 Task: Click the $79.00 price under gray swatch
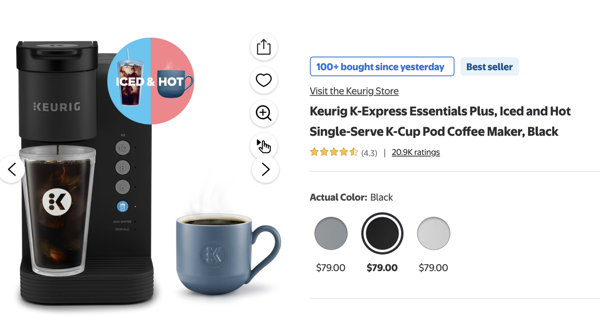[331, 268]
